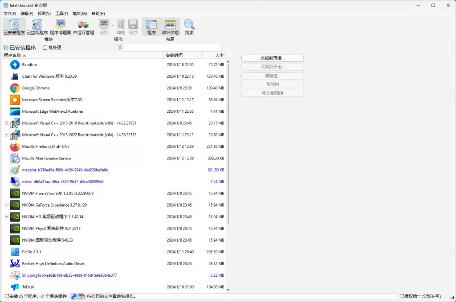Viewport: 456px width, 302px height.
Task: Select the Bandizip program icon
Action: [x=15, y=65]
